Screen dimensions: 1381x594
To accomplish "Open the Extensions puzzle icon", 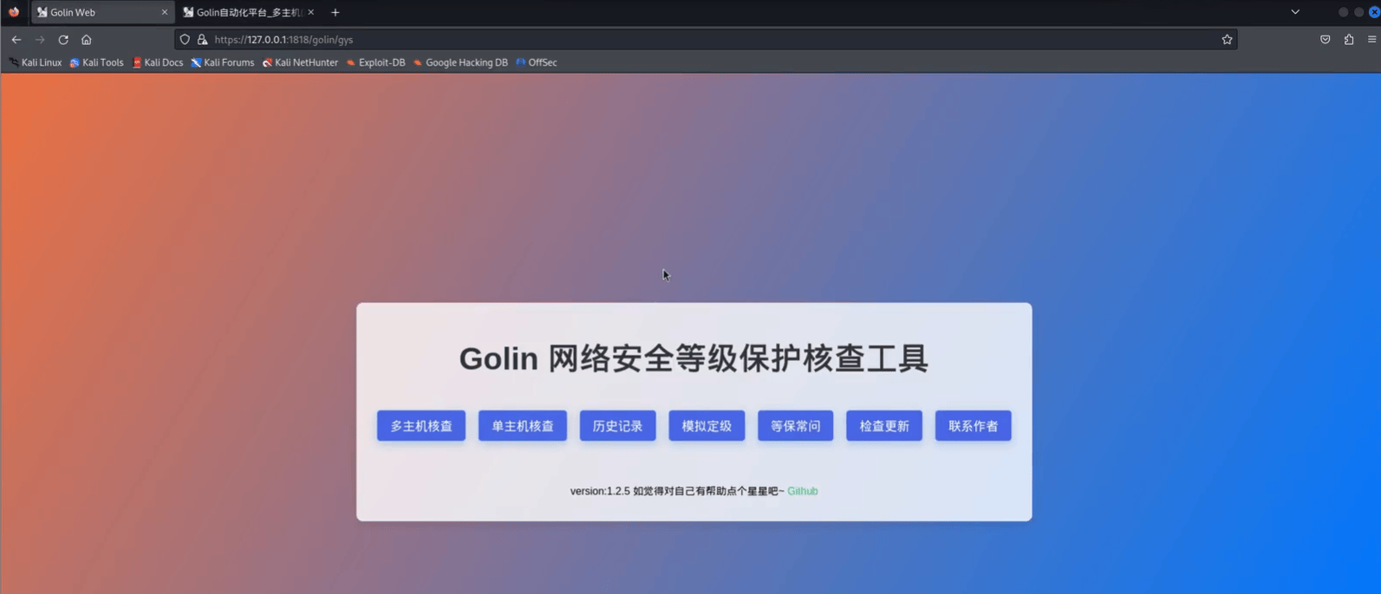I will [1349, 40].
